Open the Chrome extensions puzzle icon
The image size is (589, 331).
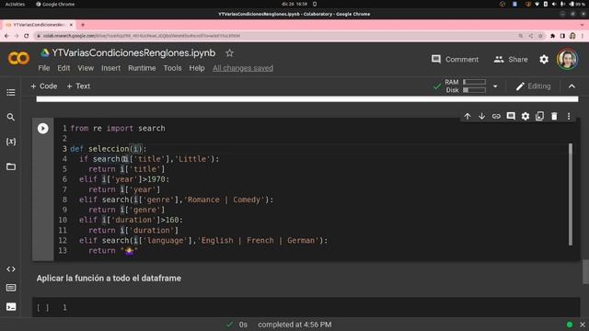(552, 36)
